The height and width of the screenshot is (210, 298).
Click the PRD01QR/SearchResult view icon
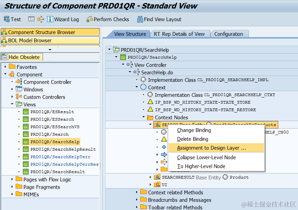point(26,171)
